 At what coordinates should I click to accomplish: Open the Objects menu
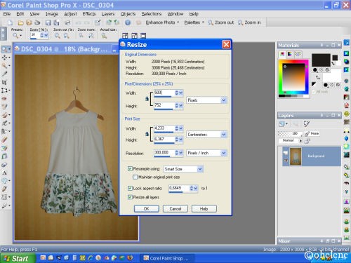128,14
